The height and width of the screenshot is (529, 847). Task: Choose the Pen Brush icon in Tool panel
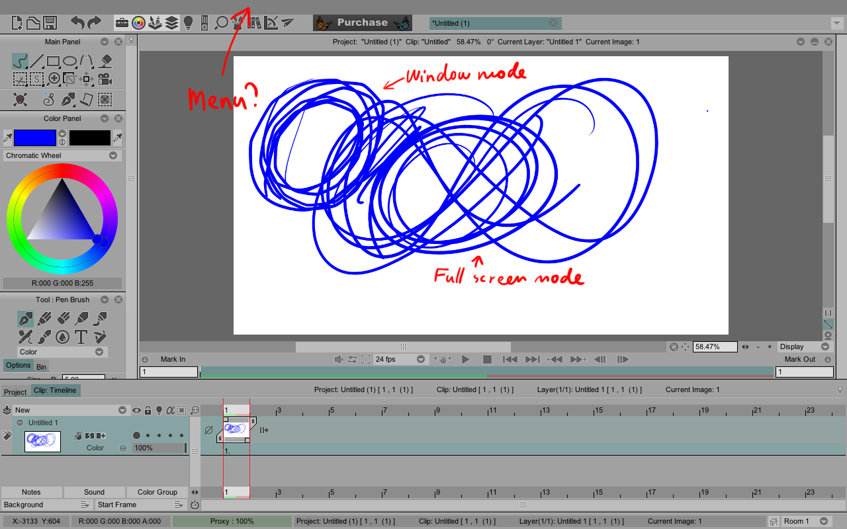pos(25,319)
